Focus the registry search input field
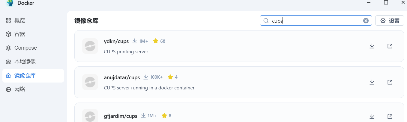 (316, 21)
